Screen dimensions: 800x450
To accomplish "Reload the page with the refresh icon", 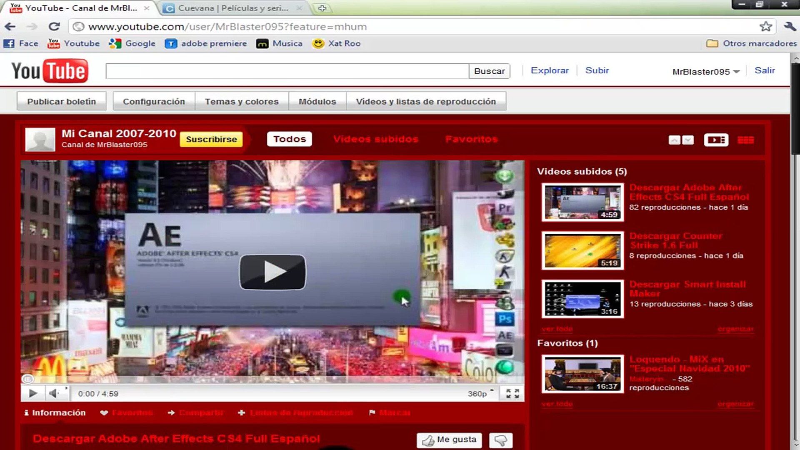I will [54, 27].
